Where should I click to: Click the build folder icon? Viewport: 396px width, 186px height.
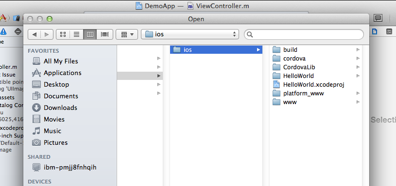(x=276, y=49)
